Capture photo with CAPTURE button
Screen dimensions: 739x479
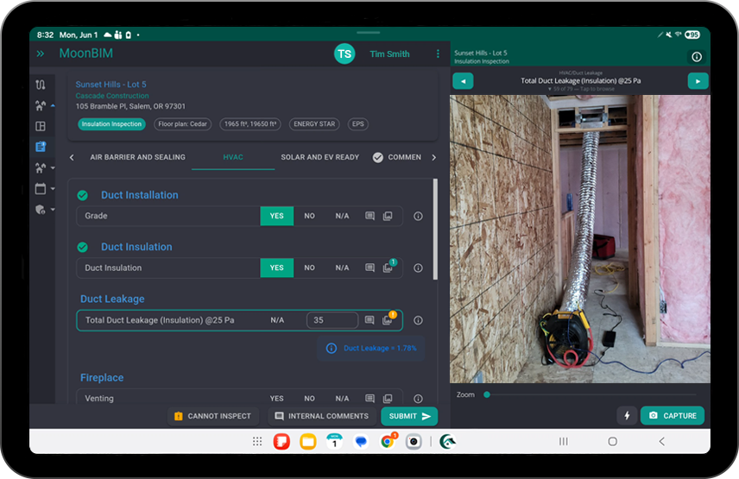point(673,415)
